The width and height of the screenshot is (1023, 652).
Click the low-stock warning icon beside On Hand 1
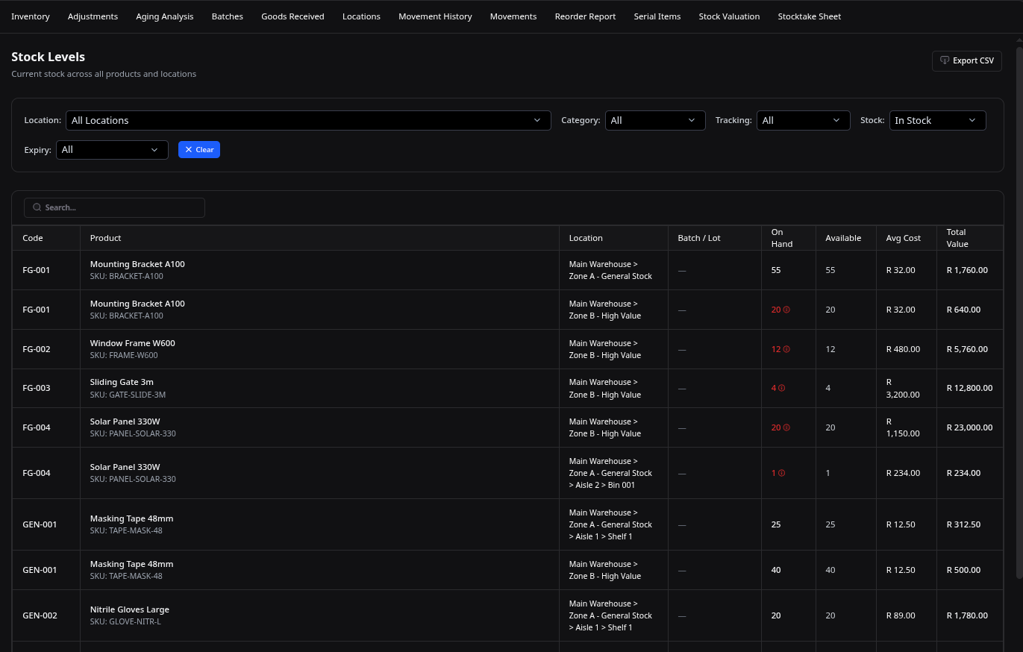(x=782, y=473)
